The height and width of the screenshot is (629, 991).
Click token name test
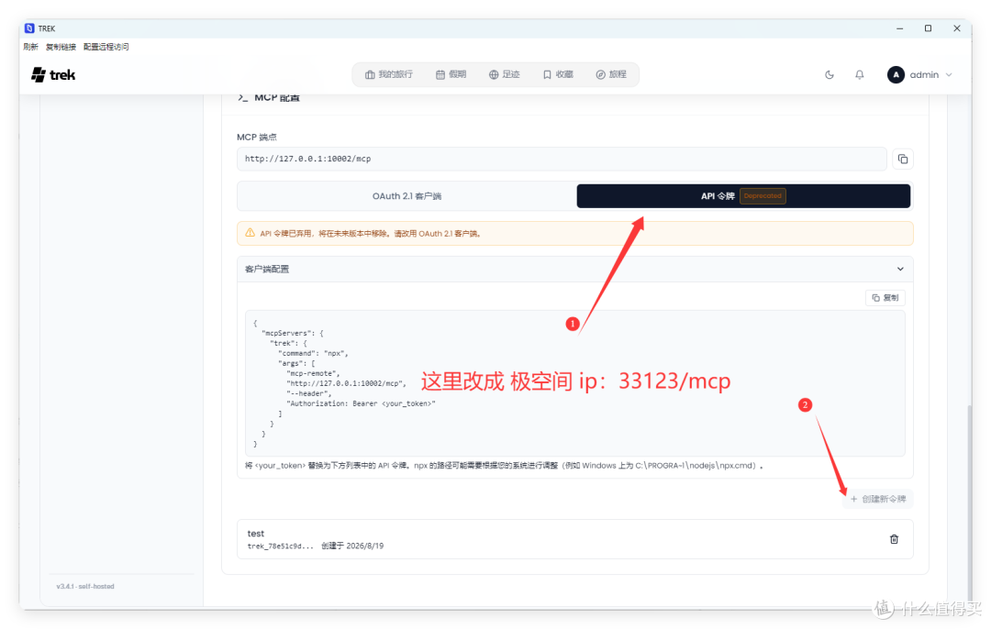(x=255, y=533)
